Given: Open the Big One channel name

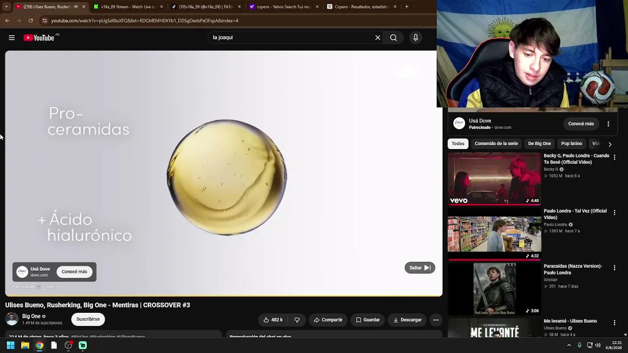Looking at the screenshot, I should (31, 316).
